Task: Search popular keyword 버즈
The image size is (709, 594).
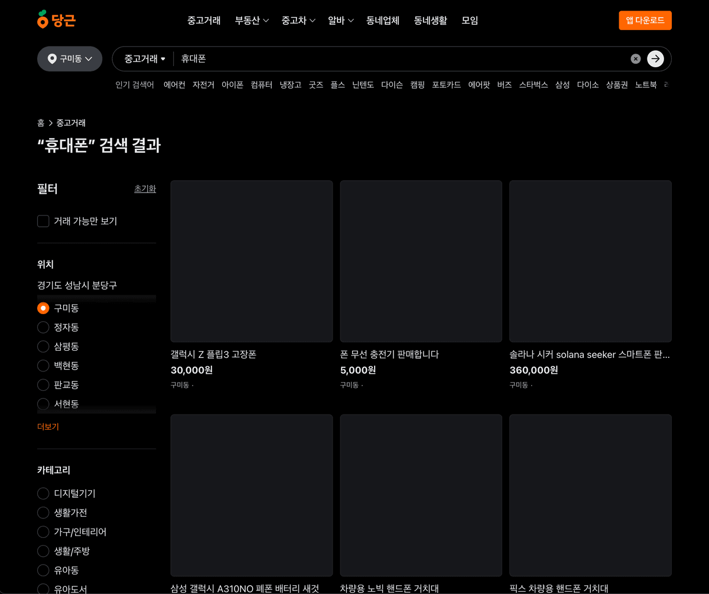Action: coord(504,85)
